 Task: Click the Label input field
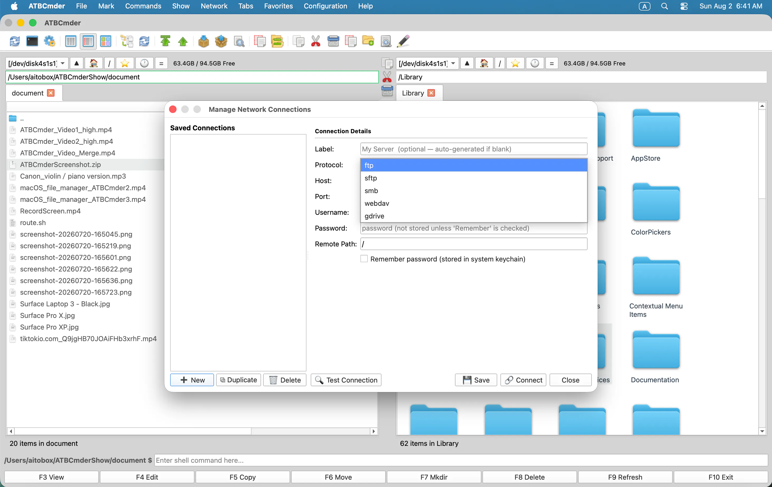[473, 149]
